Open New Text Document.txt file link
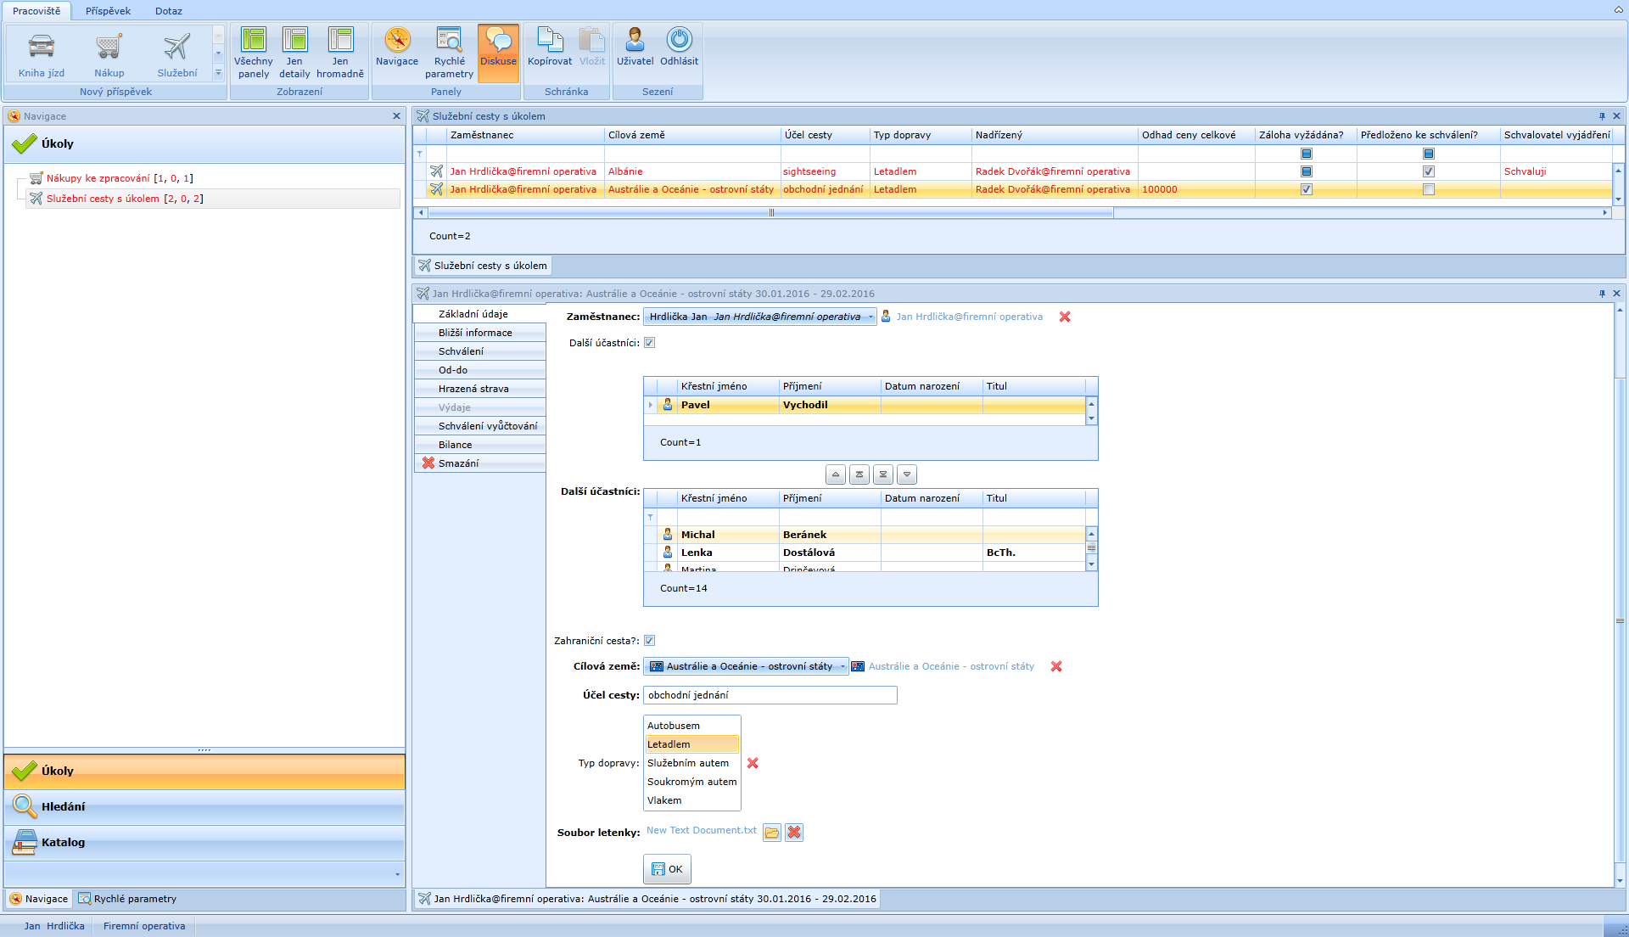Image resolution: width=1629 pixels, height=937 pixels. tap(701, 830)
